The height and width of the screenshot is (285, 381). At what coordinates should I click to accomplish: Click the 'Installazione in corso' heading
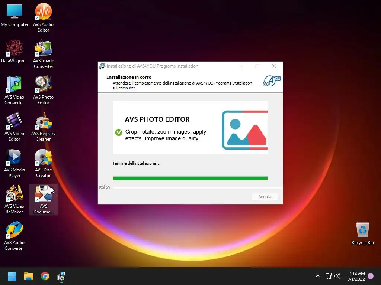click(129, 77)
